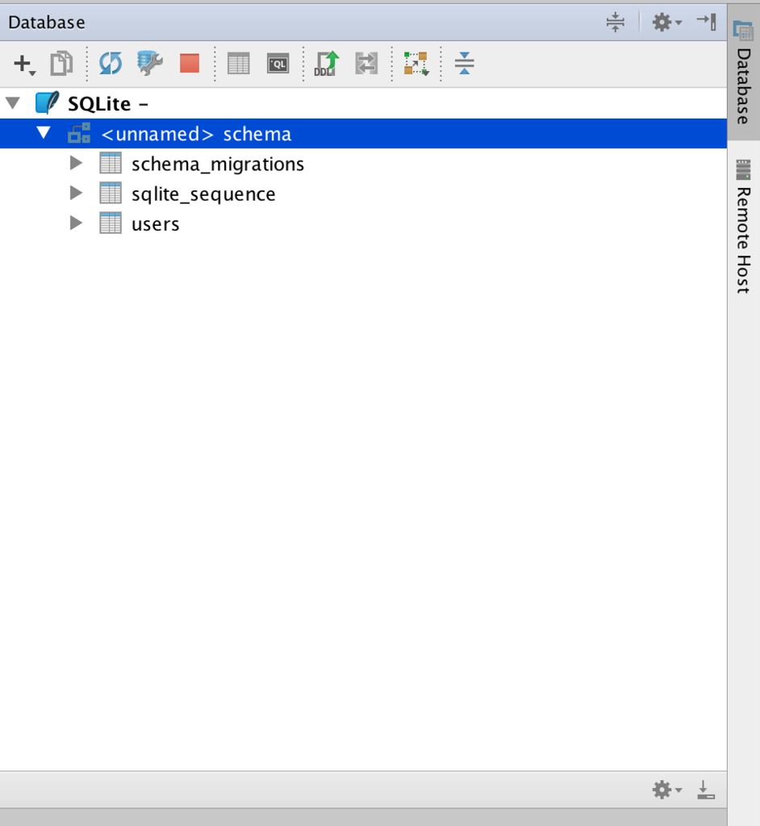Click the users table icon

click(x=111, y=223)
